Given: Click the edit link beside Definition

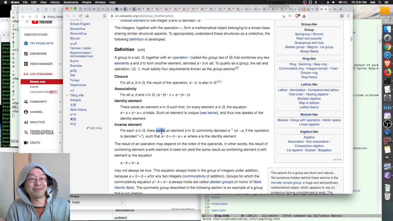Looking at the screenshot, I should 141,50.
